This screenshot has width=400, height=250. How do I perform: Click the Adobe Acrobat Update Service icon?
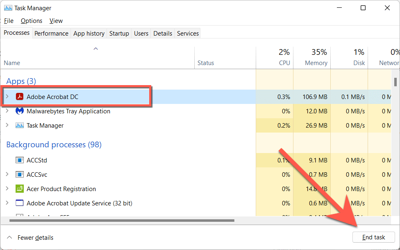point(20,203)
